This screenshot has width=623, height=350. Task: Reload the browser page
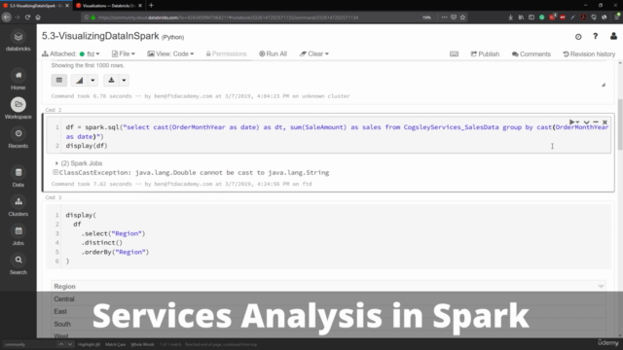(x=27, y=17)
